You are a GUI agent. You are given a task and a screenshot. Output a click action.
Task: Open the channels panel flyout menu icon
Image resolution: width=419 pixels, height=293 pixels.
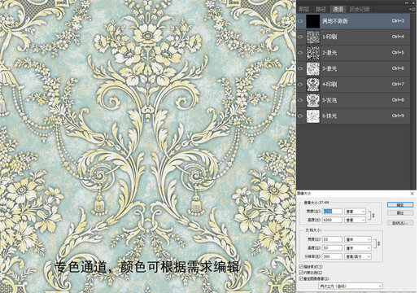pos(412,10)
